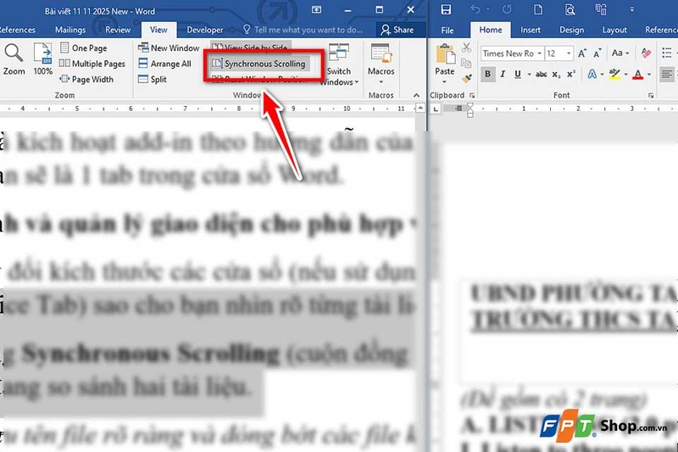678x452 pixels.
Task: Click the Cut scissors icon
Action: (466, 47)
